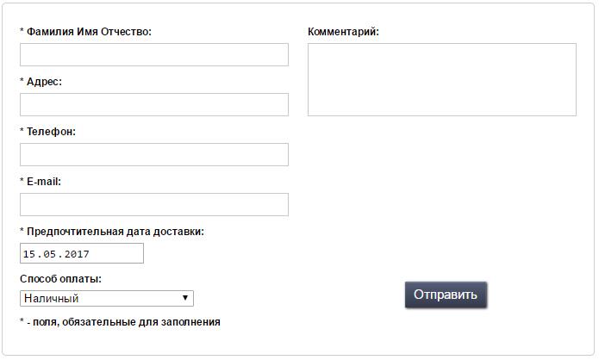Submit the form with the Отправить button
This screenshot has height=360, width=599.
coord(446,295)
